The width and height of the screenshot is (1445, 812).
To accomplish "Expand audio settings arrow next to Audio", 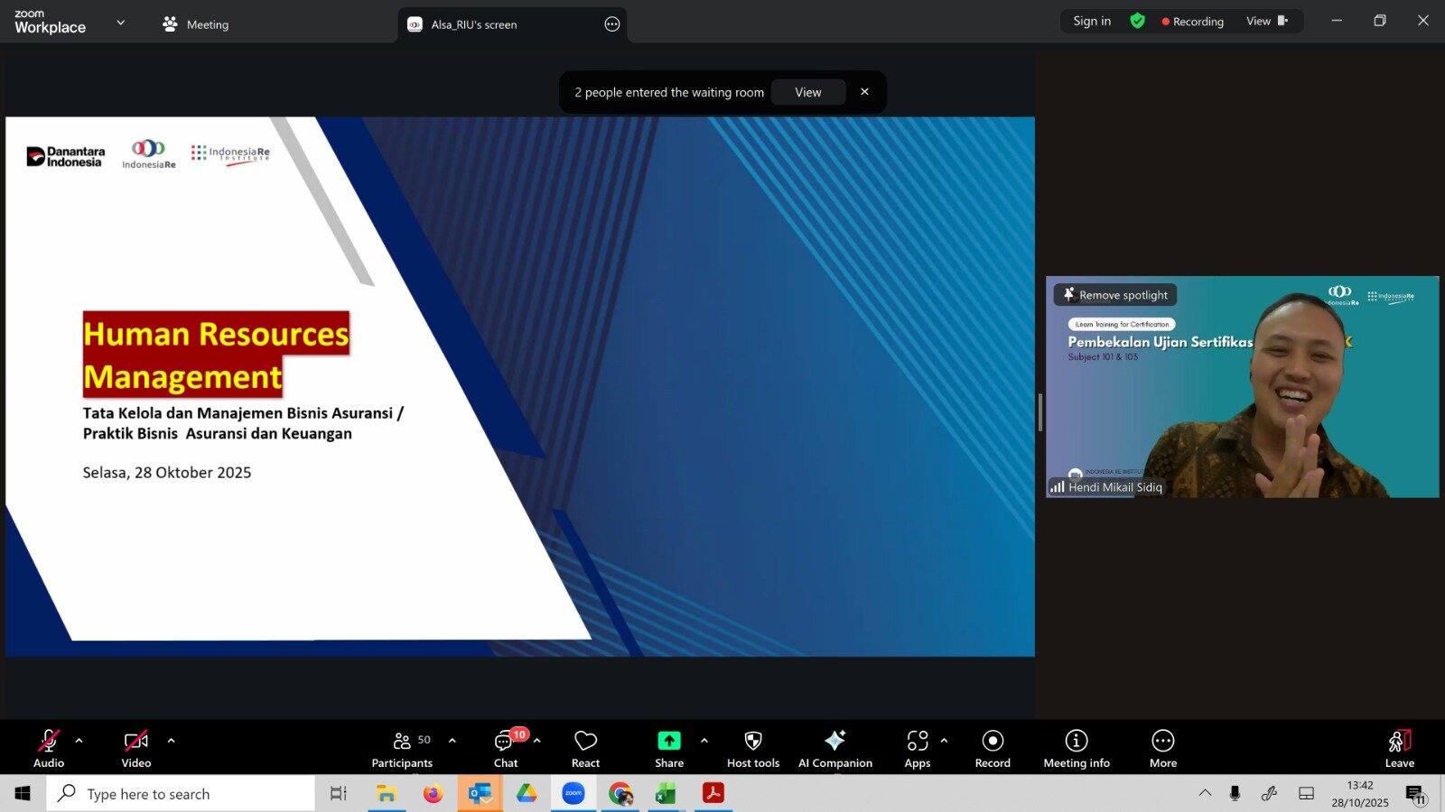I will click(x=79, y=741).
